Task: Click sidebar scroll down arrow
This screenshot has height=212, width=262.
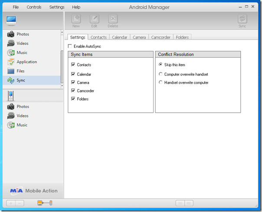Action: click(x=62, y=86)
